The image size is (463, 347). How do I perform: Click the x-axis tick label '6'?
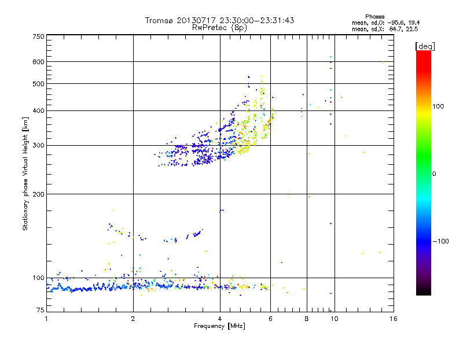click(270, 319)
